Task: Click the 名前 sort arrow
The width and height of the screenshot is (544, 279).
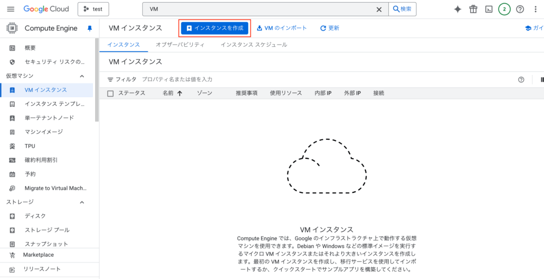Action: coord(180,94)
